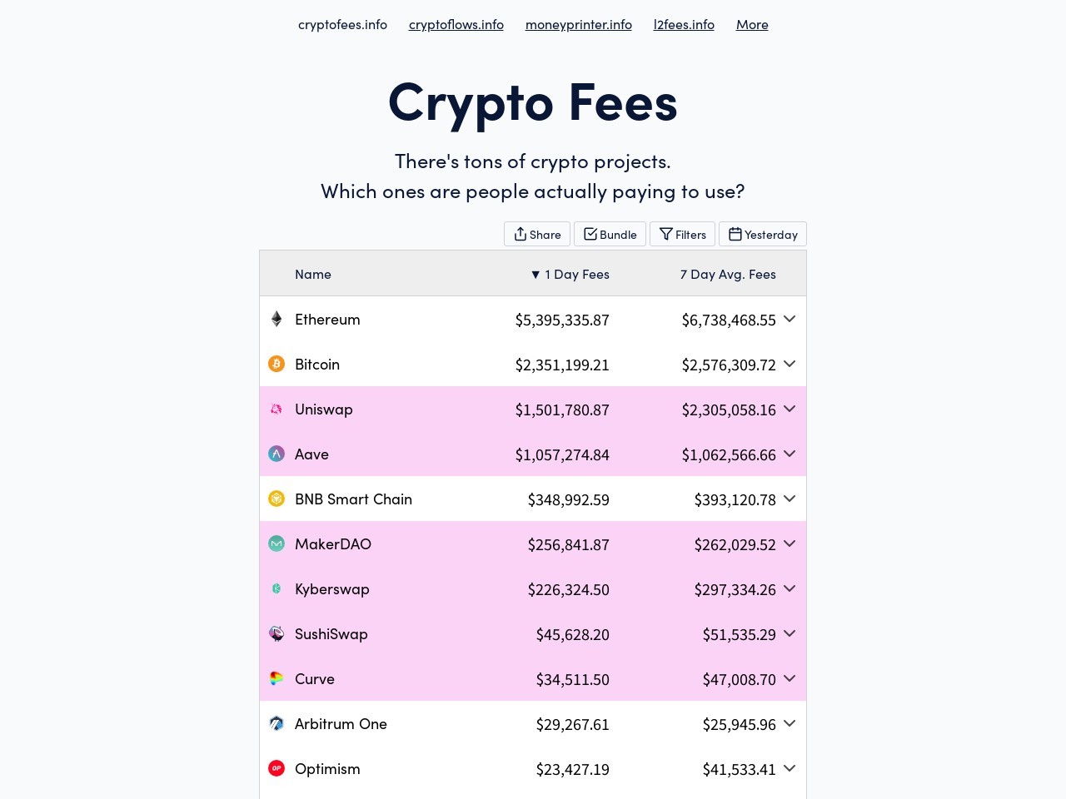The image size is (1066, 799).
Task: Open the cryptoflows.info link
Action: (x=456, y=24)
